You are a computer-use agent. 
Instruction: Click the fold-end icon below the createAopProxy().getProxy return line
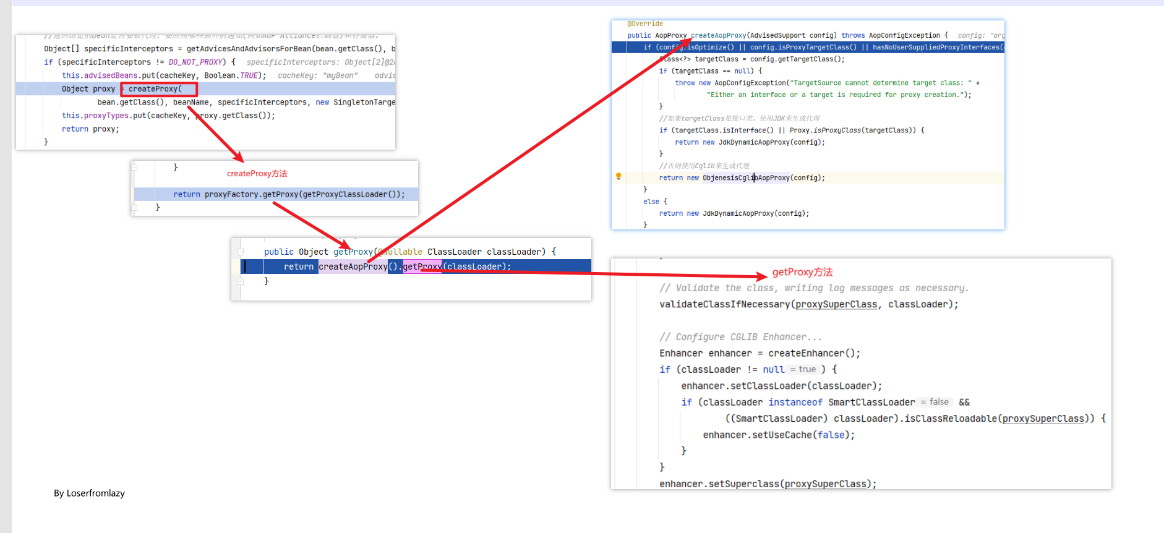[241, 281]
